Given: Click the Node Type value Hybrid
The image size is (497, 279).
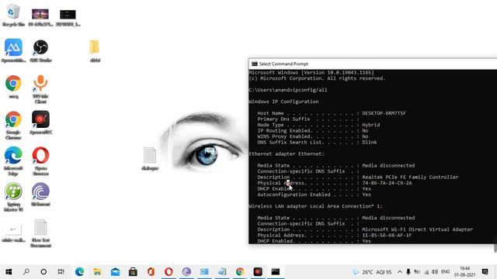Looking at the screenshot, I should tap(371, 125).
